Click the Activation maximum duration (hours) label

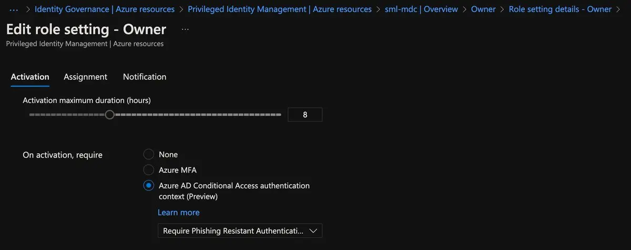tap(87, 100)
